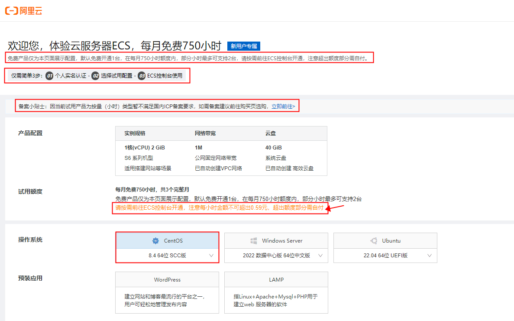Click the 系统云盘 text
The width and height of the screenshot is (514, 321).
276,158
